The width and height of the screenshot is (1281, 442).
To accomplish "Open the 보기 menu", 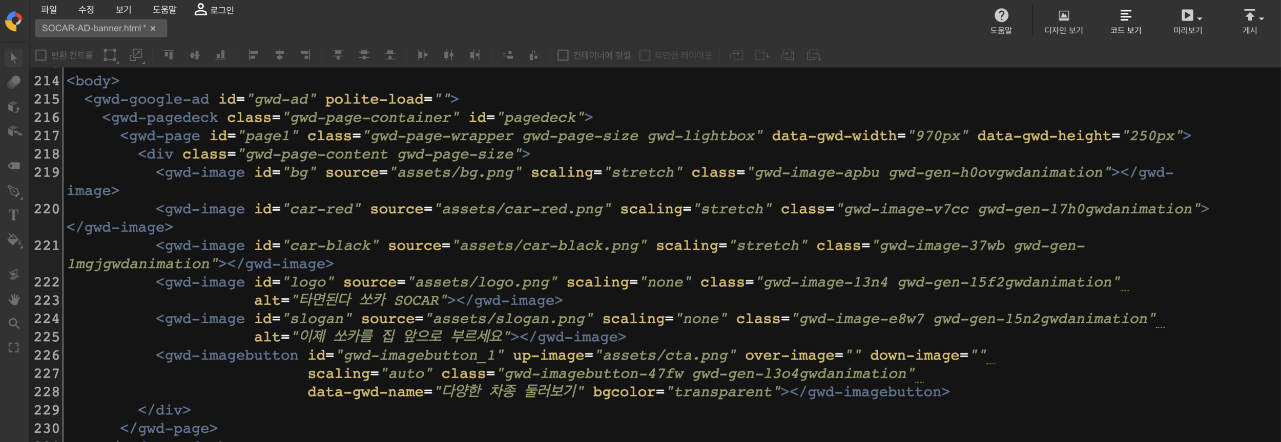I will (x=123, y=10).
